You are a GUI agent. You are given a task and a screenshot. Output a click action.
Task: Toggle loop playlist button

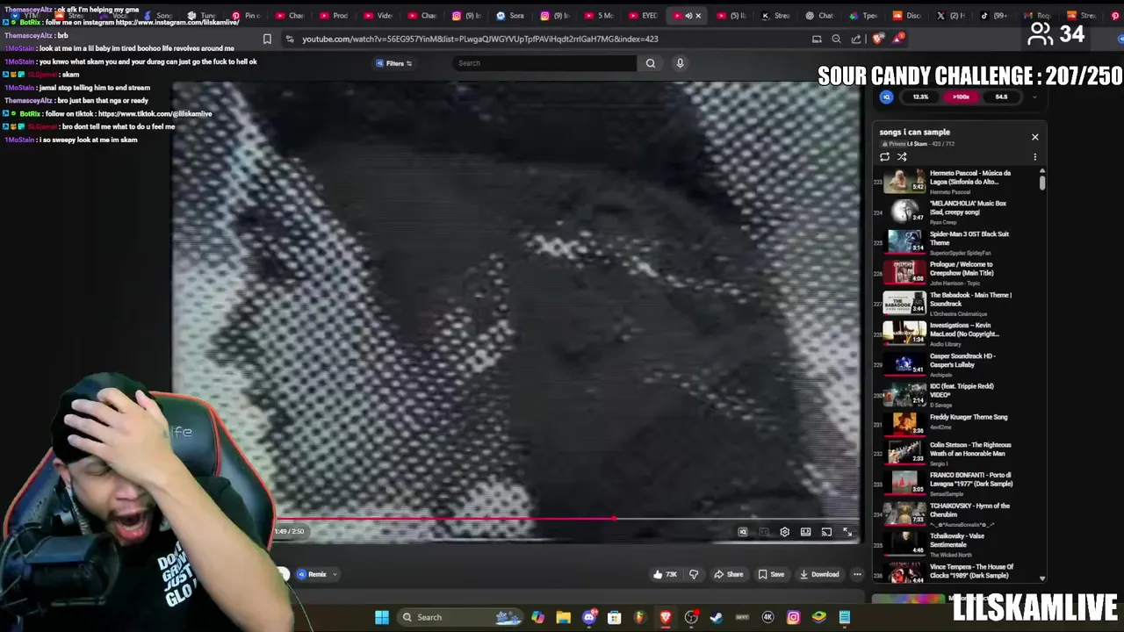(884, 157)
